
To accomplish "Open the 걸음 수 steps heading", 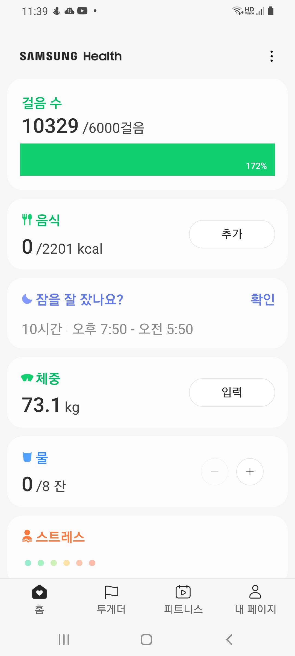I will (42, 103).
